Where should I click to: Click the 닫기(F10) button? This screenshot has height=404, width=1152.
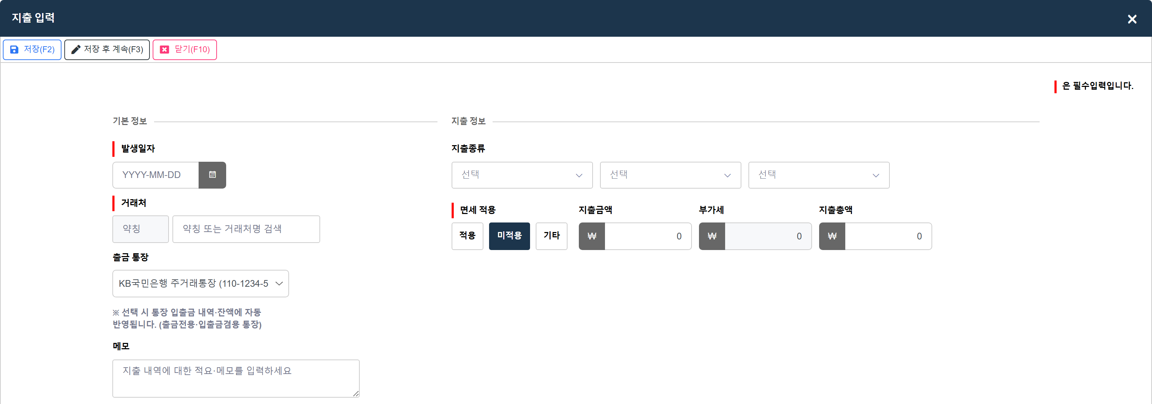coord(185,49)
